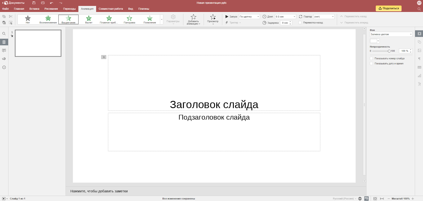Choose the Нет (no animation) star
The width and height of the screenshot is (423, 201).
pyautogui.click(x=28, y=19)
